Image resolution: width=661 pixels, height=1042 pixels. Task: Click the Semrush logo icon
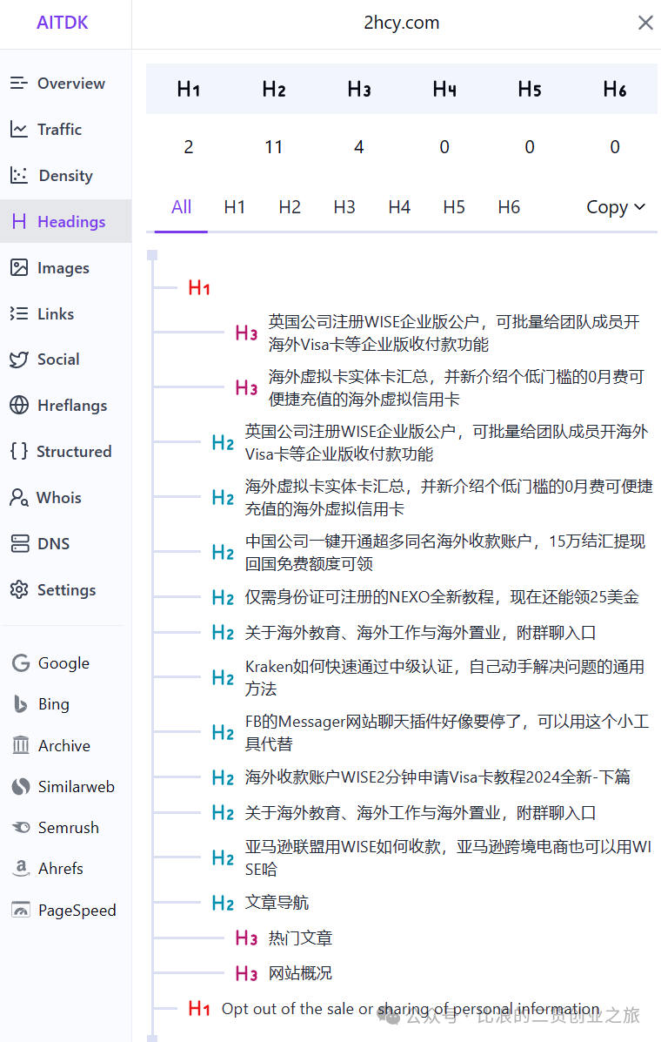click(x=21, y=827)
